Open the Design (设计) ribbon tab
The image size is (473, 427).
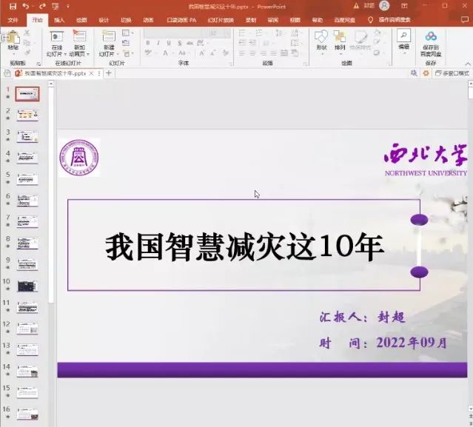pos(104,20)
